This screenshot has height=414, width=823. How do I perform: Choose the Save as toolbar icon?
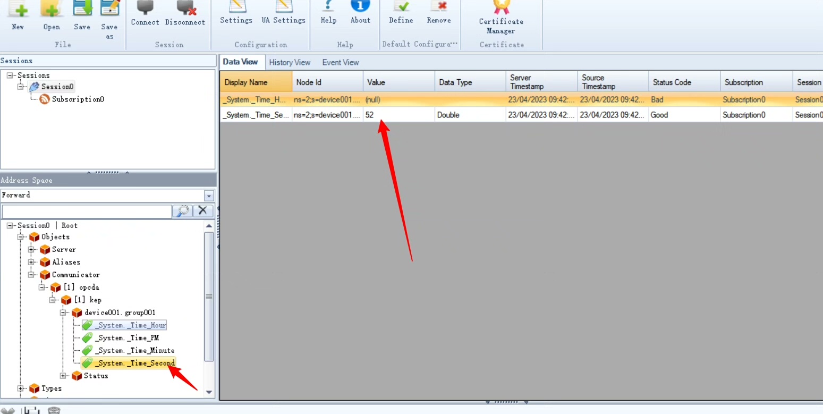(x=109, y=8)
